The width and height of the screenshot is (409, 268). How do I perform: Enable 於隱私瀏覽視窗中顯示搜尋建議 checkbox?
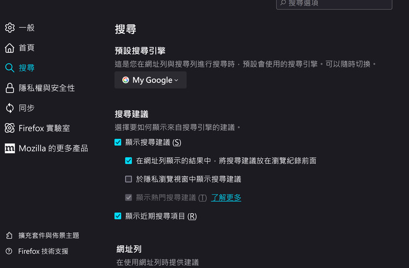(128, 179)
